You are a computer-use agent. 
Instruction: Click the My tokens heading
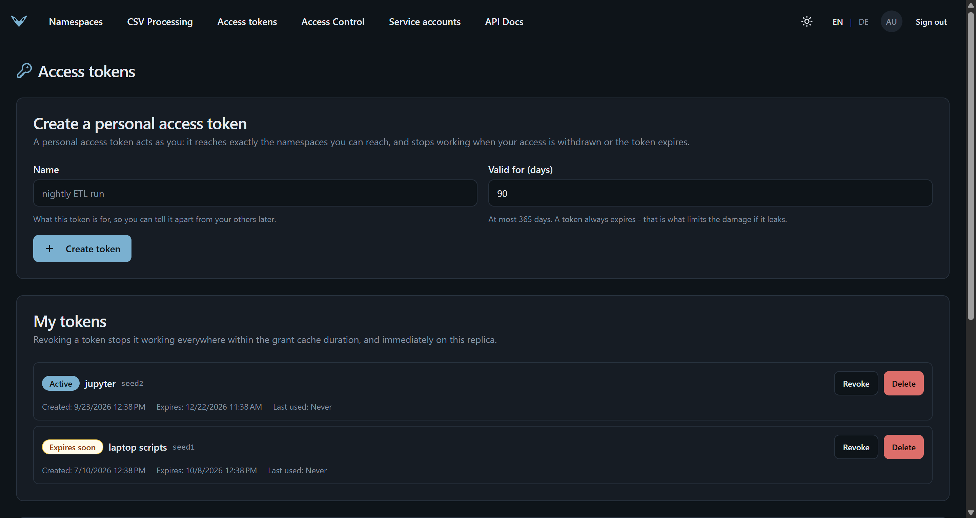70,321
